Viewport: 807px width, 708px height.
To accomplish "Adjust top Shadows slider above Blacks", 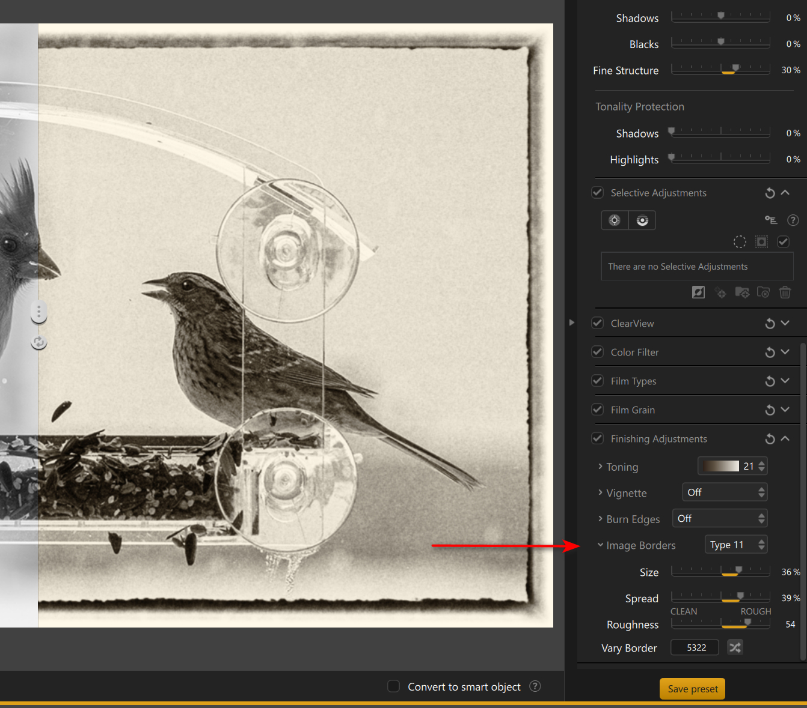I will 720,17.
